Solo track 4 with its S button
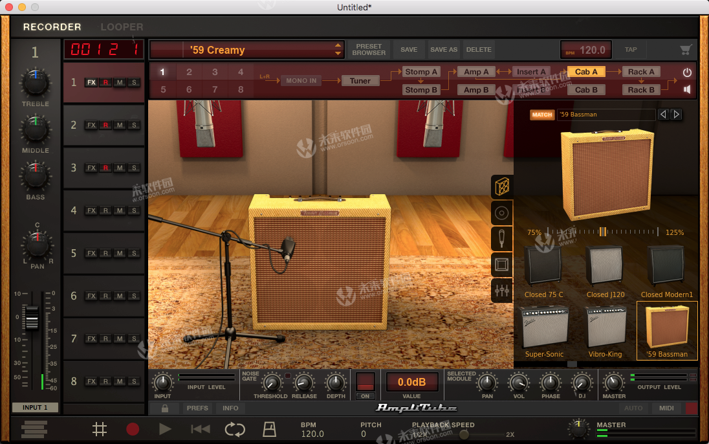Viewport: 709px width, 444px height. tap(135, 211)
